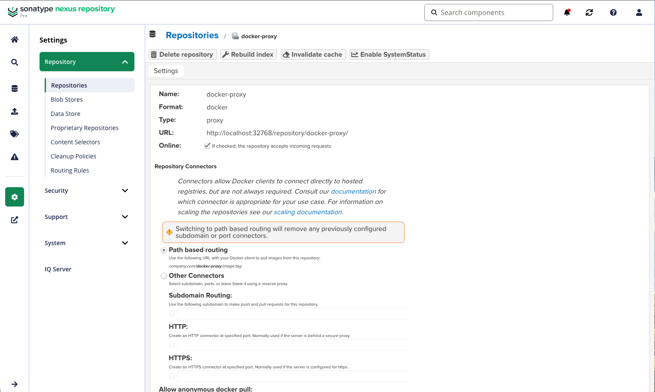
Task: Open the scaling documentation link
Action: pos(308,212)
